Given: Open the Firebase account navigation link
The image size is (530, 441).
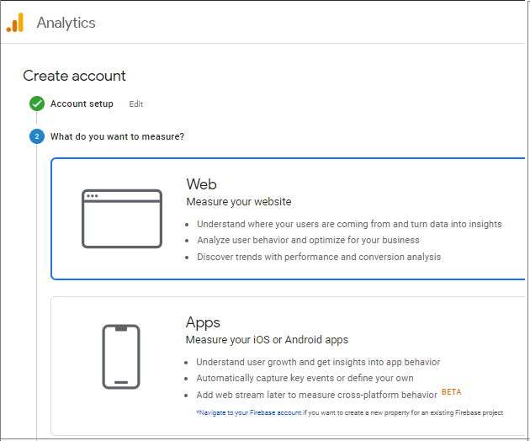Looking at the screenshot, I should (249, 412).
